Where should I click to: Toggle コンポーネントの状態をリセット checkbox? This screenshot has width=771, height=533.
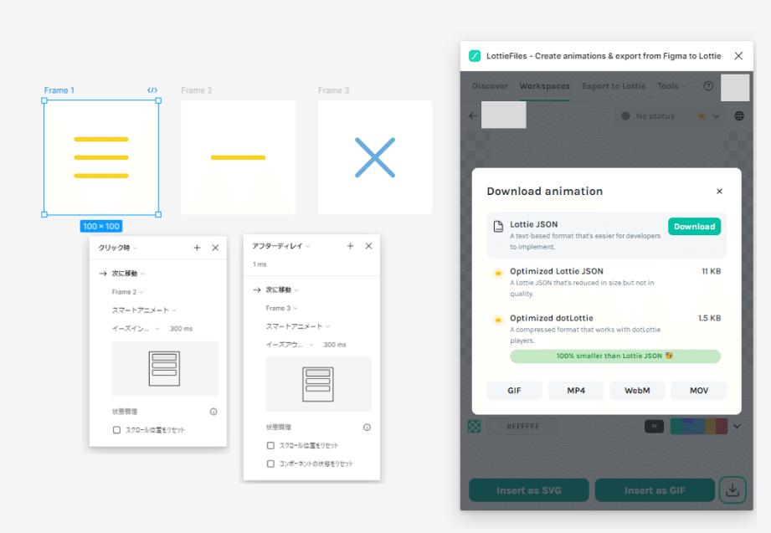pyautogui.click(x=270, y=464)
